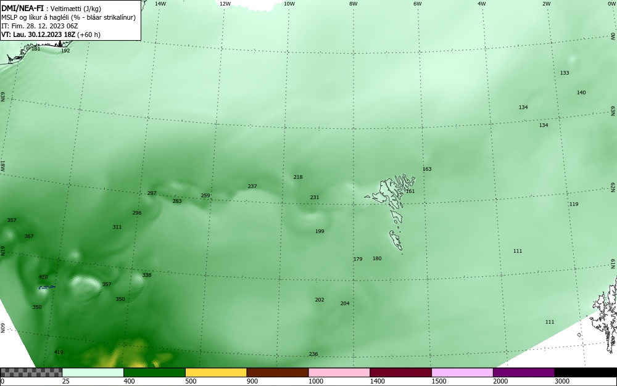Click the map value '218'
617x386 pixels.
(x=298, y=178)
